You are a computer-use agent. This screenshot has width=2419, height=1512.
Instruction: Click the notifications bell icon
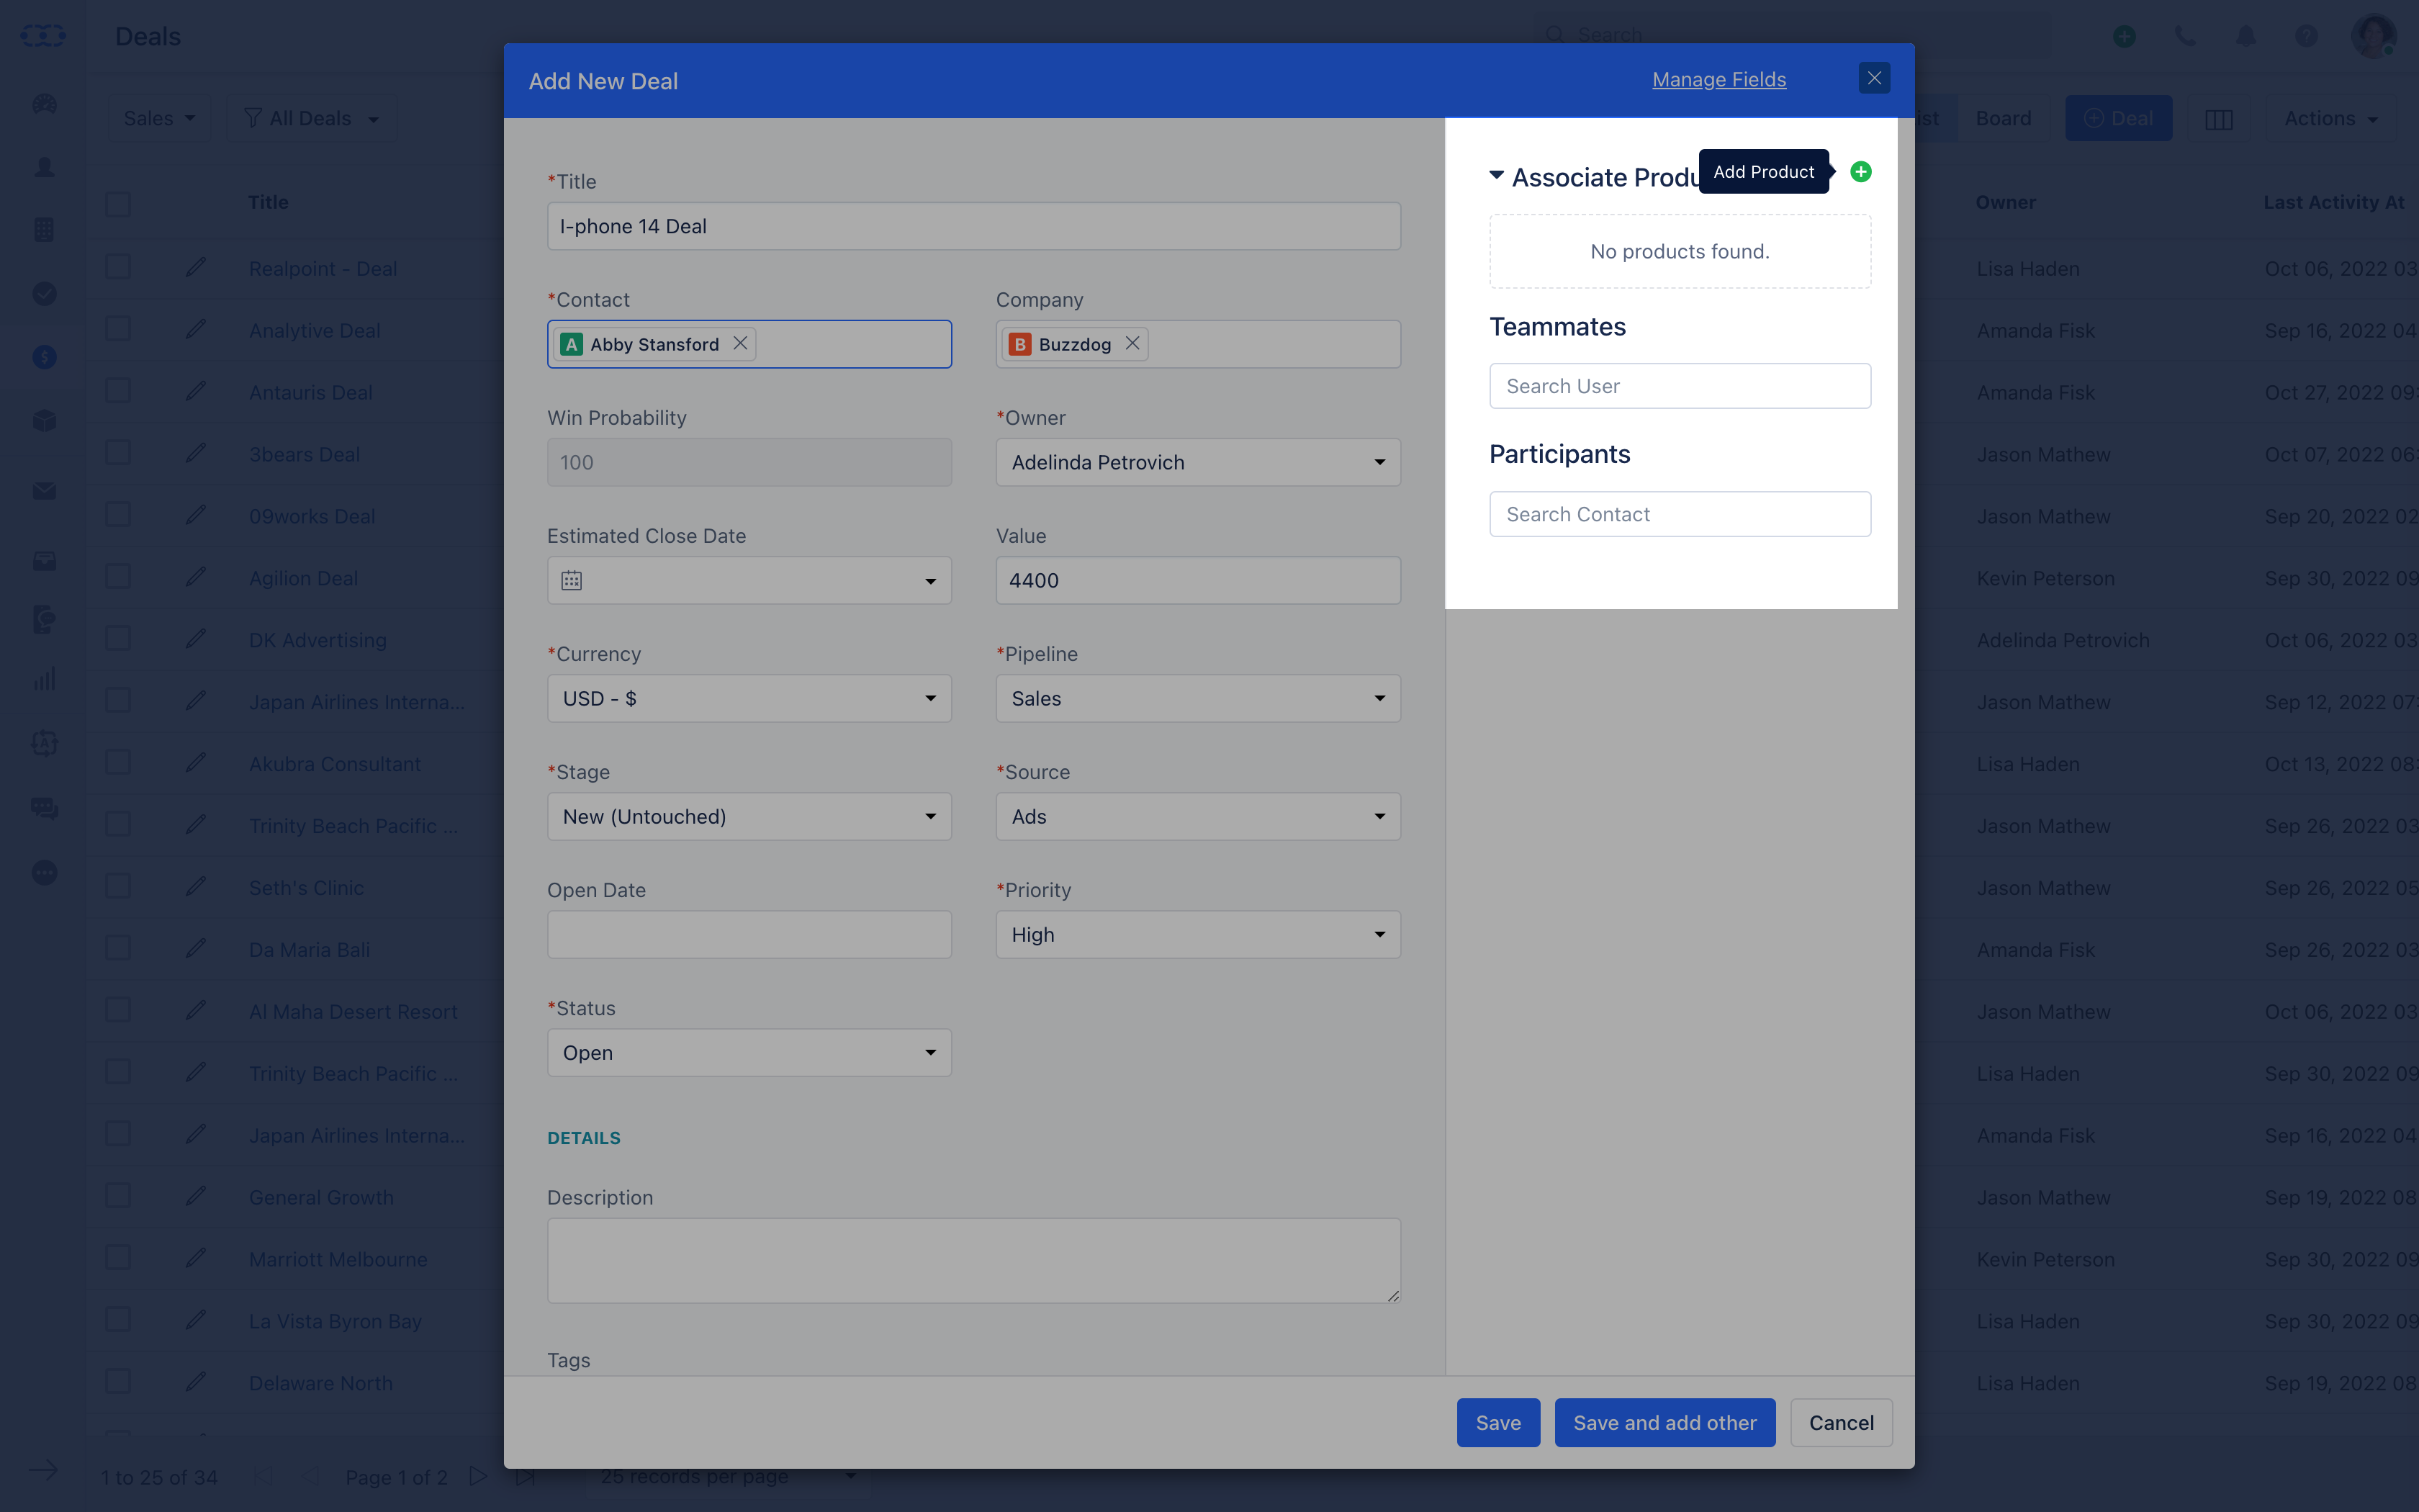(x=2246, y=36)
